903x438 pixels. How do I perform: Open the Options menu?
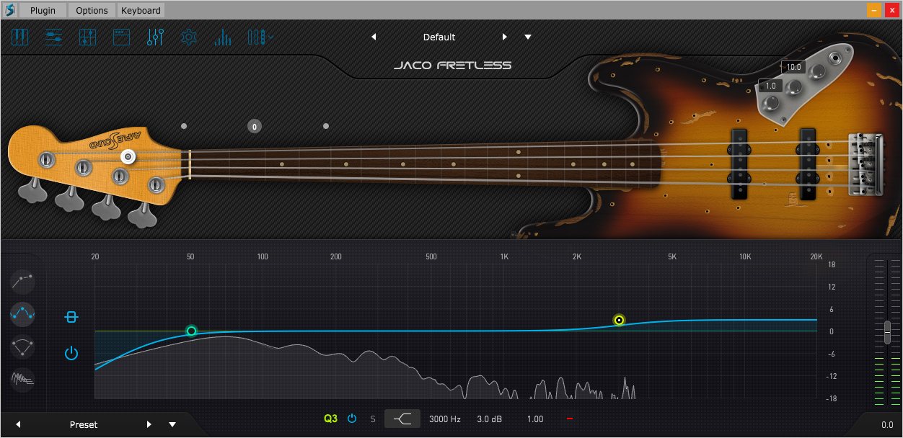click(92, 10)
